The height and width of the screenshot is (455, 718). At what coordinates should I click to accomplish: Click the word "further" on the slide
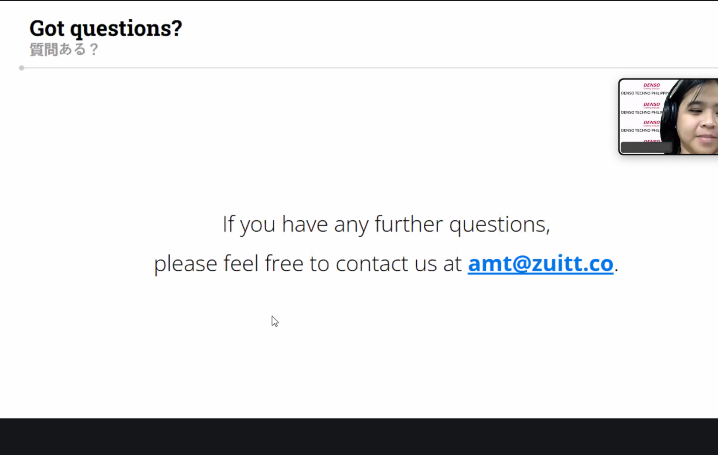coord(408,224)
